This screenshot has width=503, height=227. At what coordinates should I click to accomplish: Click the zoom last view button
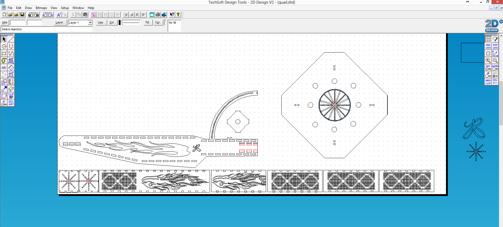488,68
